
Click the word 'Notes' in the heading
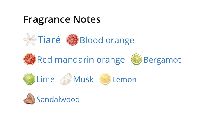click(x=87, y=19)
